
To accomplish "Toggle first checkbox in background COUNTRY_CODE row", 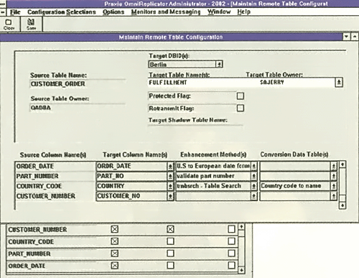I will (115, 241).
